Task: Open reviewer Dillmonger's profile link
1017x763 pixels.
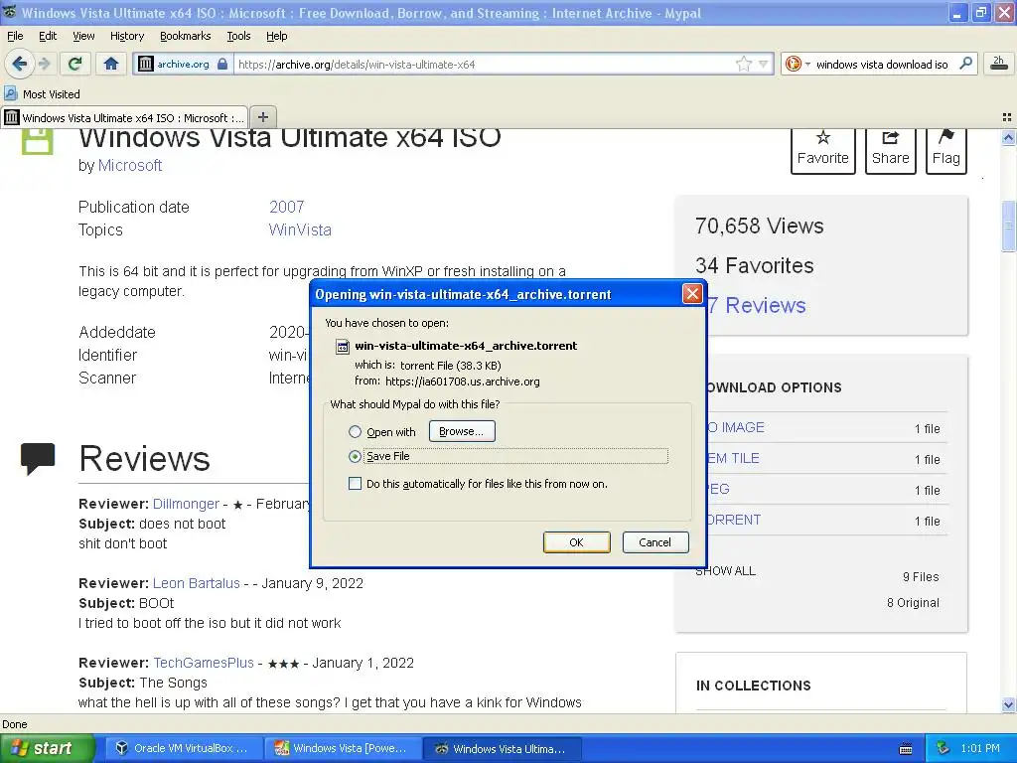Action: pos(186,504)
